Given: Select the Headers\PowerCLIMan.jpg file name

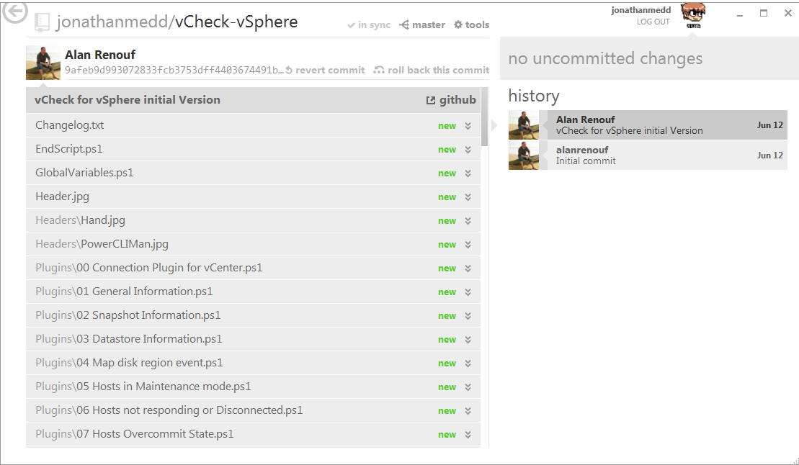Looking at the screenshot, I should [x=102, y=244].
